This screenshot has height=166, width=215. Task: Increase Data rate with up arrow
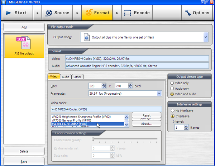tap(113, 154)
